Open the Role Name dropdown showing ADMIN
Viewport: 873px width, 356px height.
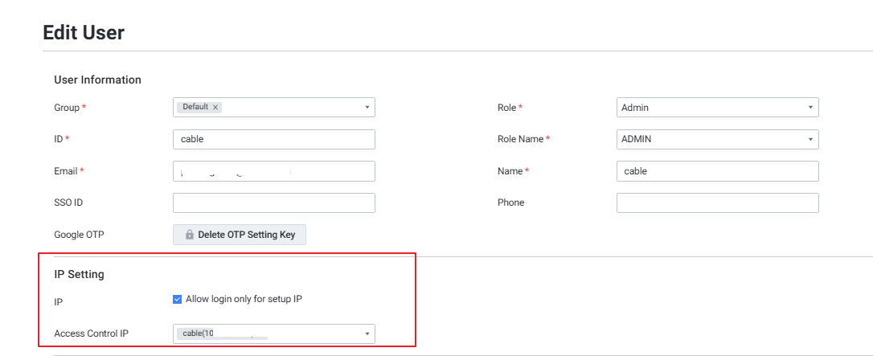click(717, 139)
